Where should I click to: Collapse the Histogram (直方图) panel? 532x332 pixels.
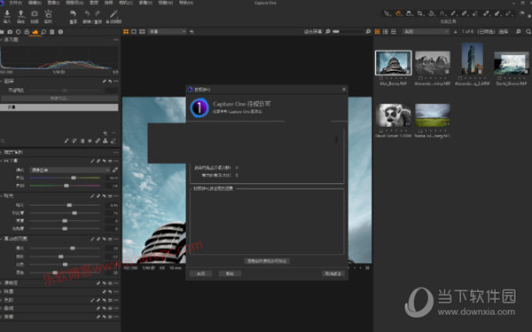coord(2,40)
